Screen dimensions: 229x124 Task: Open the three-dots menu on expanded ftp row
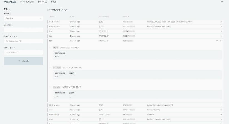click(217, 41)
